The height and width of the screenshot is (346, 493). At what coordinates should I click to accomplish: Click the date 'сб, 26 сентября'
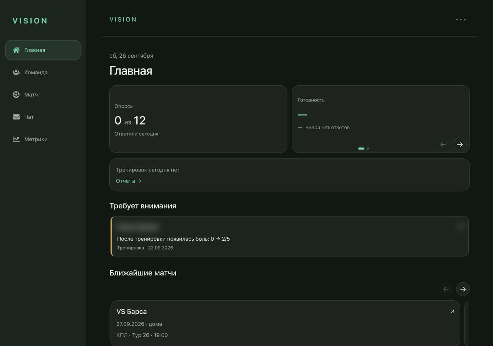coord(131,56)
